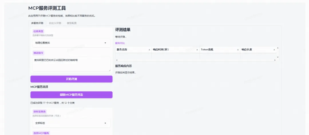Open the 按标签筛选 dropdown showing 全部标签

pos(71,123)
